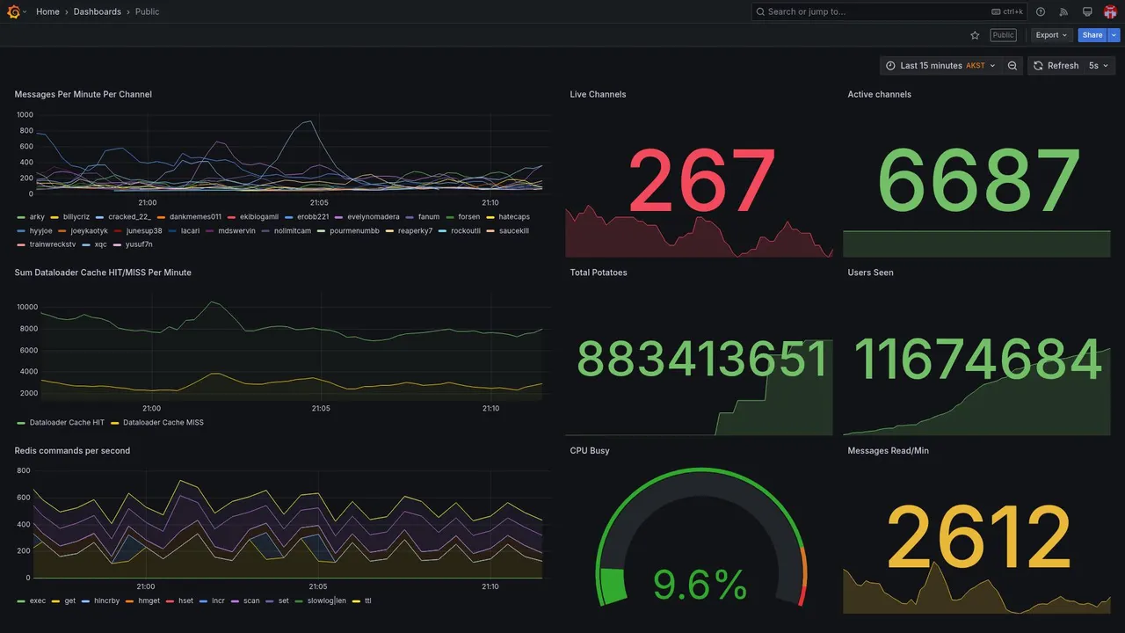This screenshot has width=1125, height=633.
Task: Open the Export dropdown menu
Action: click(1051, 35)
